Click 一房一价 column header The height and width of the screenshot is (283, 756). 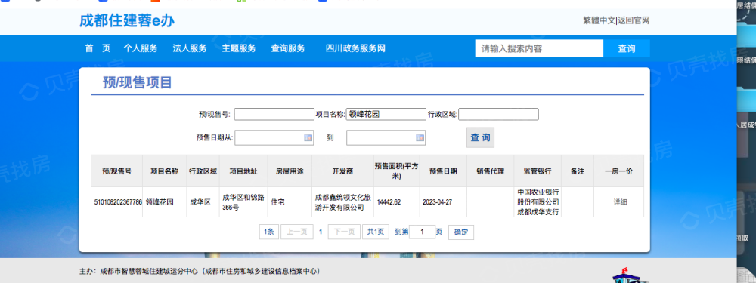619,171
